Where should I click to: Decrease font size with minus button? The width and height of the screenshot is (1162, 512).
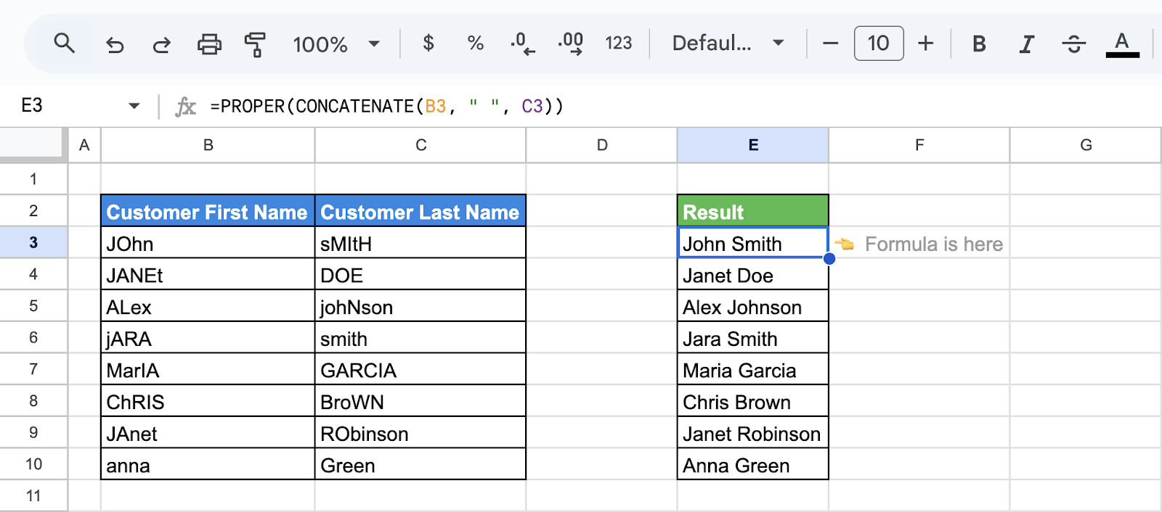point(830,44)
